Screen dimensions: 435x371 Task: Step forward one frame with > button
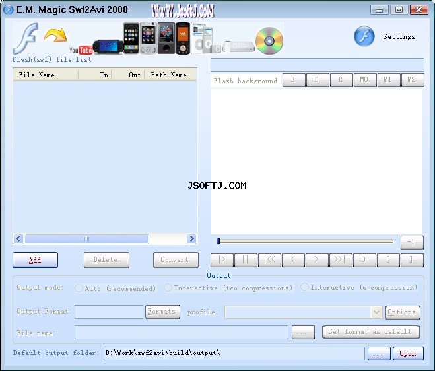317,260
